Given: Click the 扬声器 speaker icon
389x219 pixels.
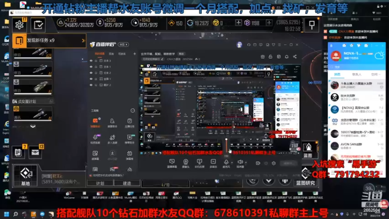Looking at the screenshot, I should 240,162.
